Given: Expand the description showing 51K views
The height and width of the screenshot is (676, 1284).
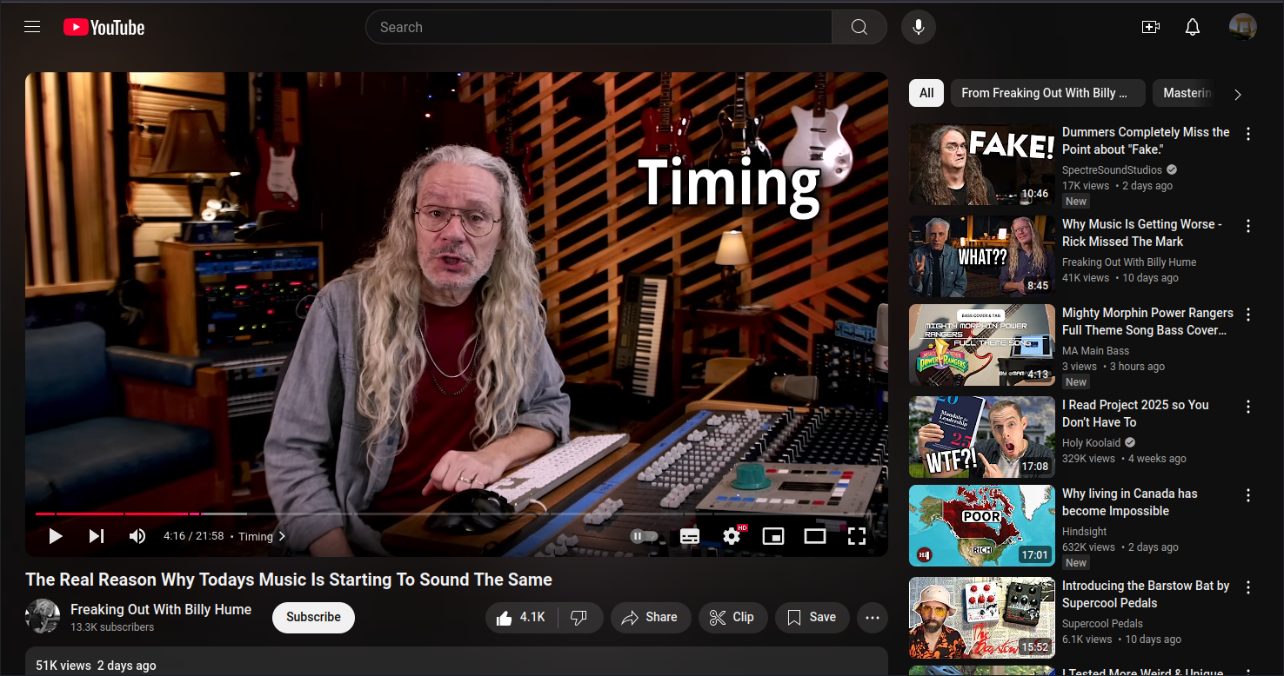Looking at the screenshot, I should tap(457, 661).
